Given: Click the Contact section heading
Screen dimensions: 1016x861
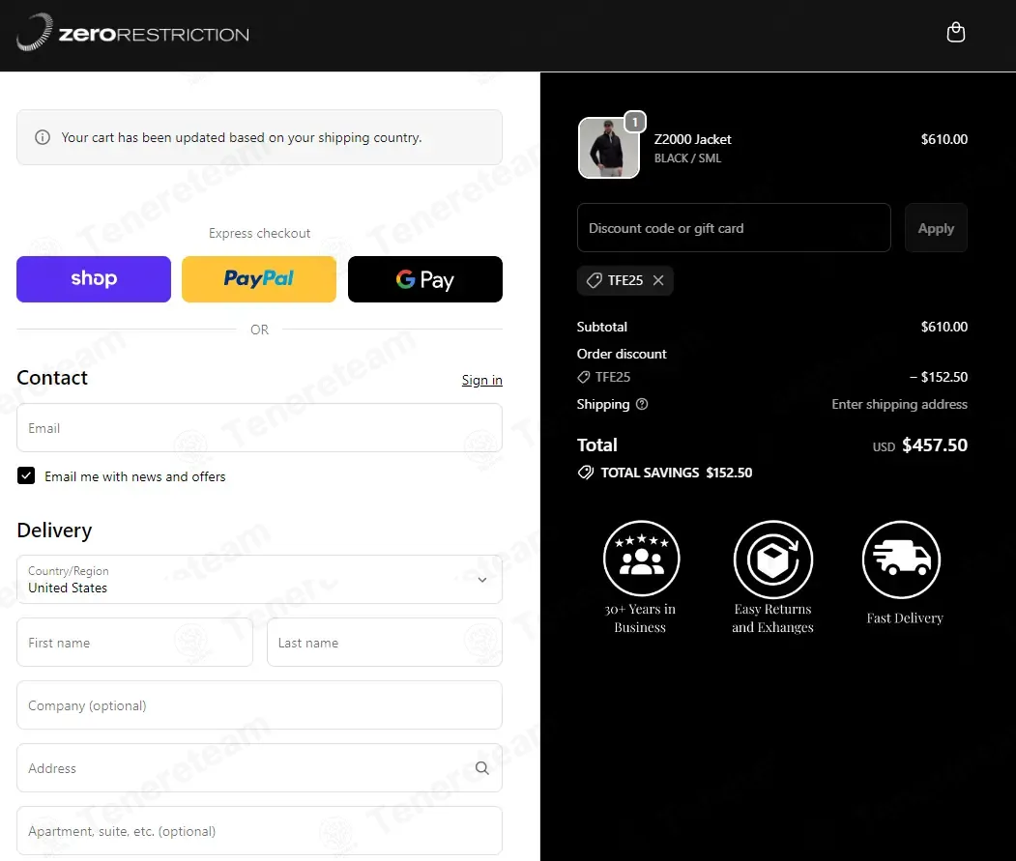Looking at the screenshot, I should 52,378.
